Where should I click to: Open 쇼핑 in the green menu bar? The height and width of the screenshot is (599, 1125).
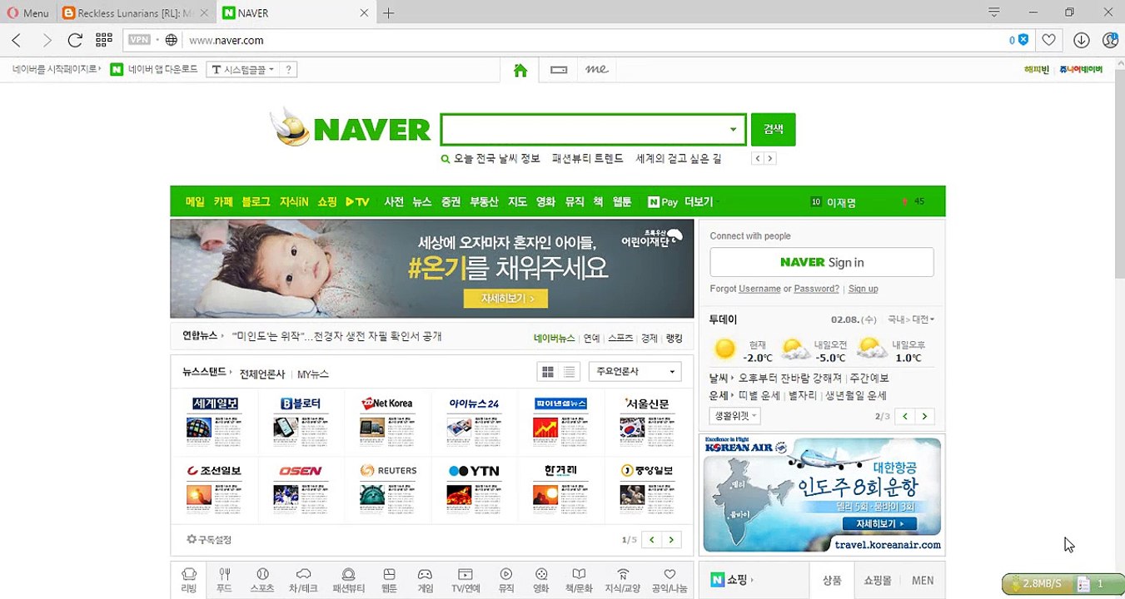pyautogui.click(x=326, y=201)
